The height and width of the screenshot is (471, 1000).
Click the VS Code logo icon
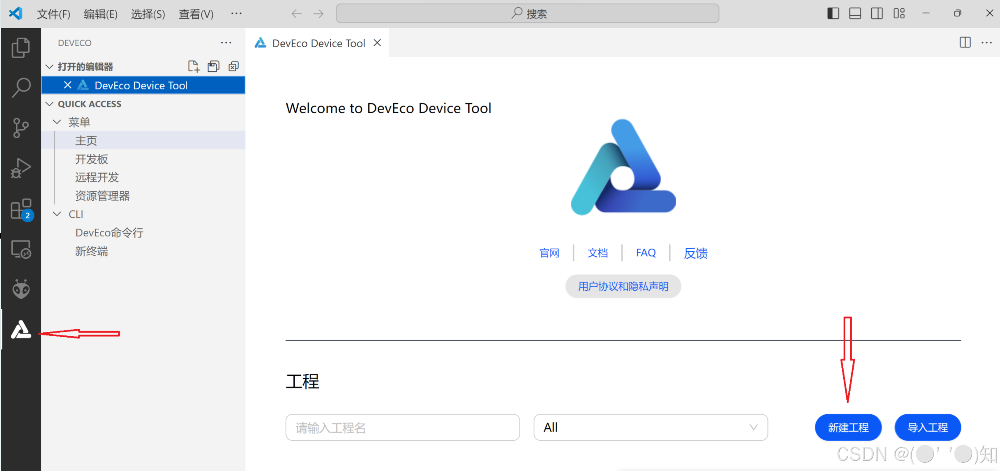tap(16, 13)
